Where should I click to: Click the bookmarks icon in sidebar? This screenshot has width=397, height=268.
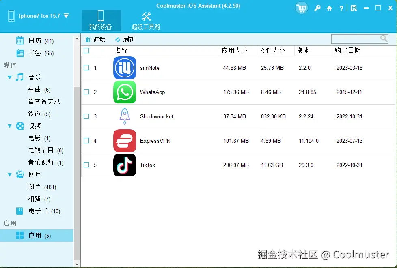pos(20,53)
